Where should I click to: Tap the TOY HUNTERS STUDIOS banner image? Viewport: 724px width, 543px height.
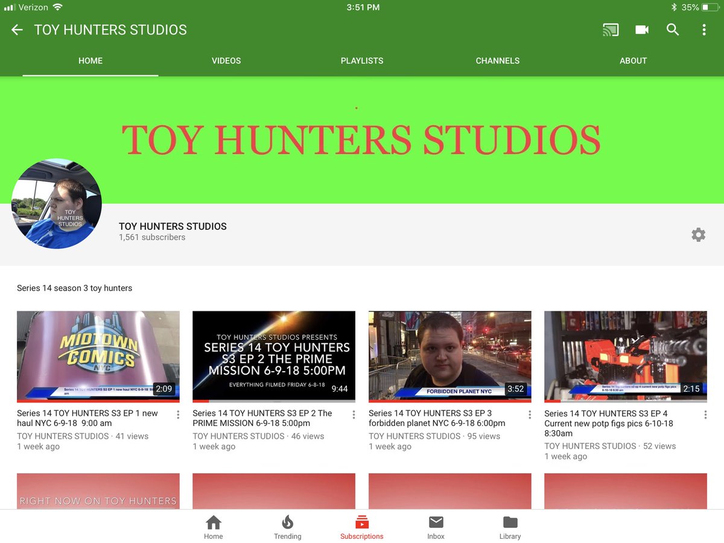click(x=362, y=140)
